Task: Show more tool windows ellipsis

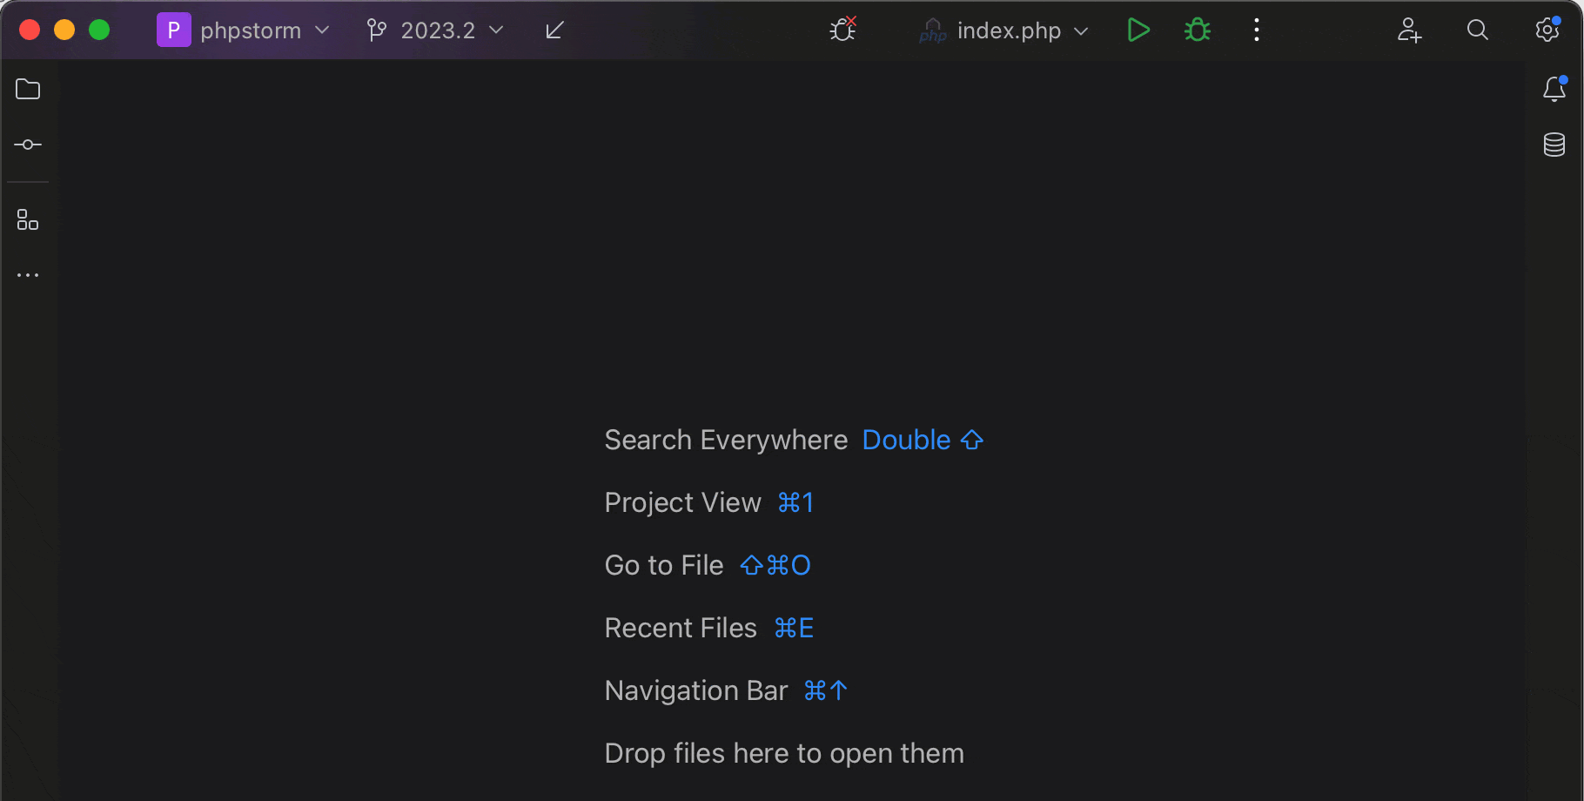Action: click(28, 275)
